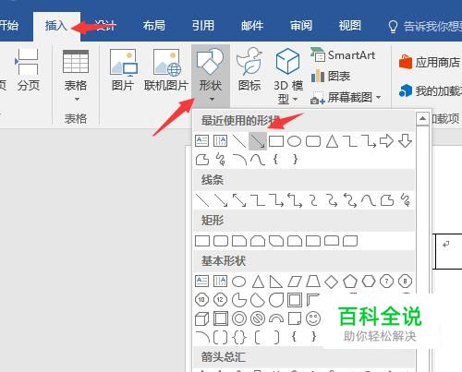Go to the 视图 tab
462x372 pixels.
point(350,26)
